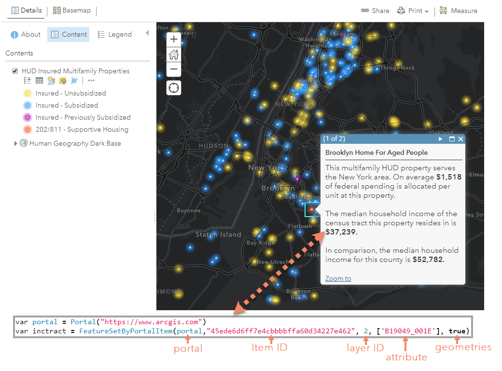Click the arcgis.com URL in code

[152, 322]
